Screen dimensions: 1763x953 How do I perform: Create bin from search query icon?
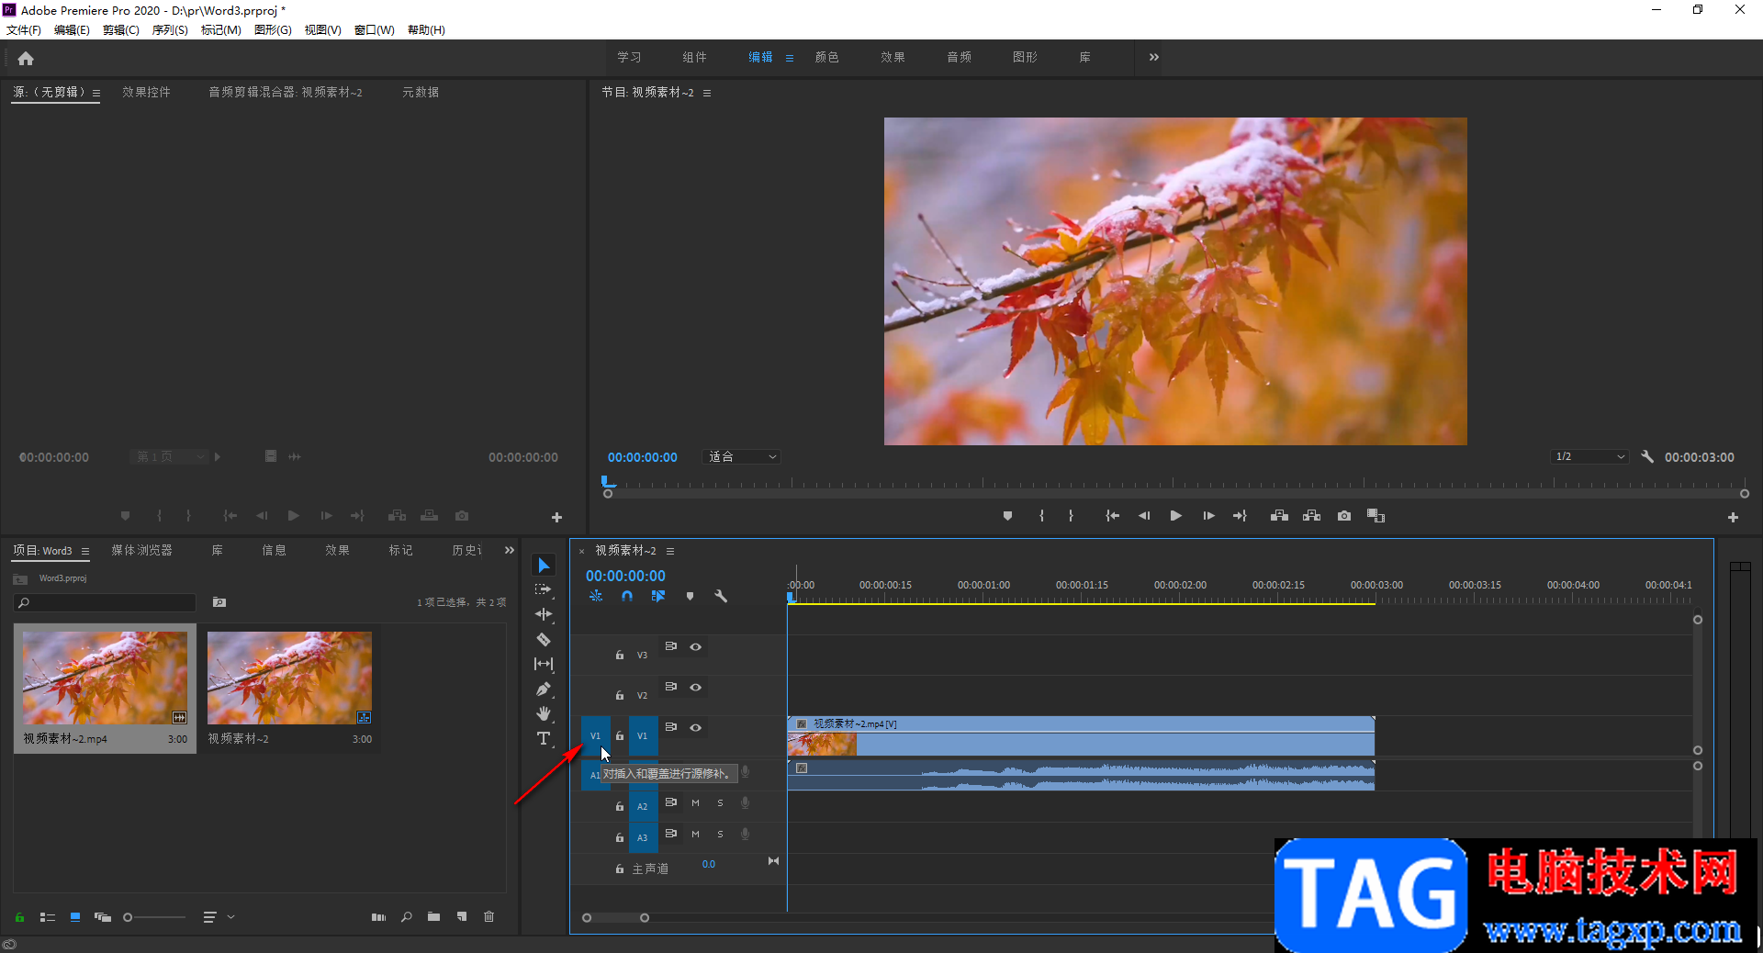pyautogui.click(x=219, y=602)
